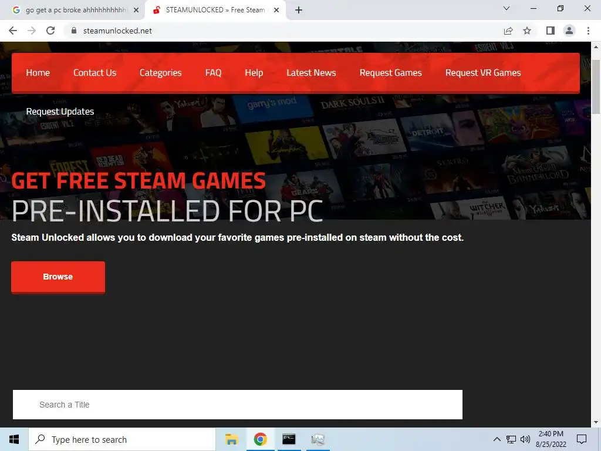This screenshot has height=451, width=601.
Task: Open Request Games page
Action: pyautogui.click(x=390, y=72)
